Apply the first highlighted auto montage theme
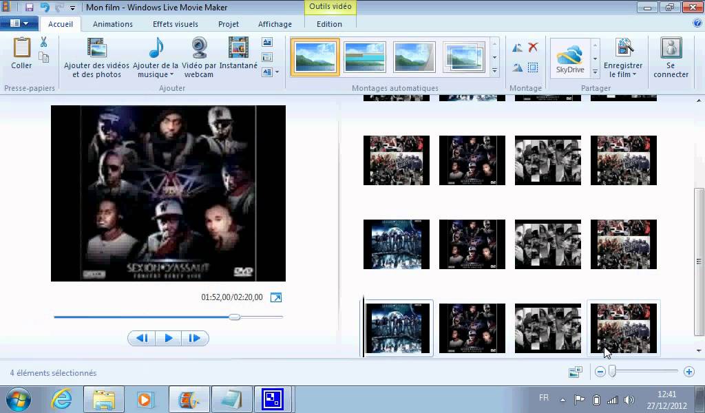 coord(315,57)
